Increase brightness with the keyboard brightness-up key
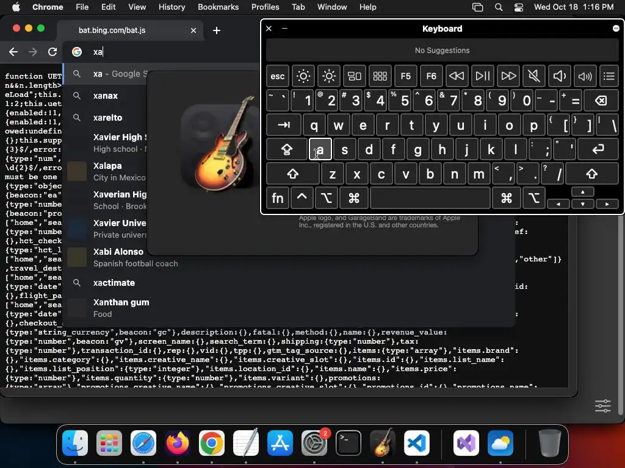The image size is (625, 468). (x=329, y=76)
